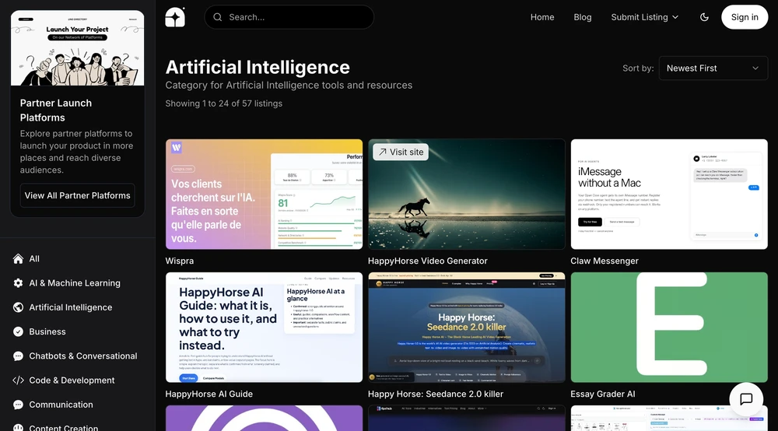778x431 pixels.
Task: Select the Communication category
Action: tap(61, 405)
